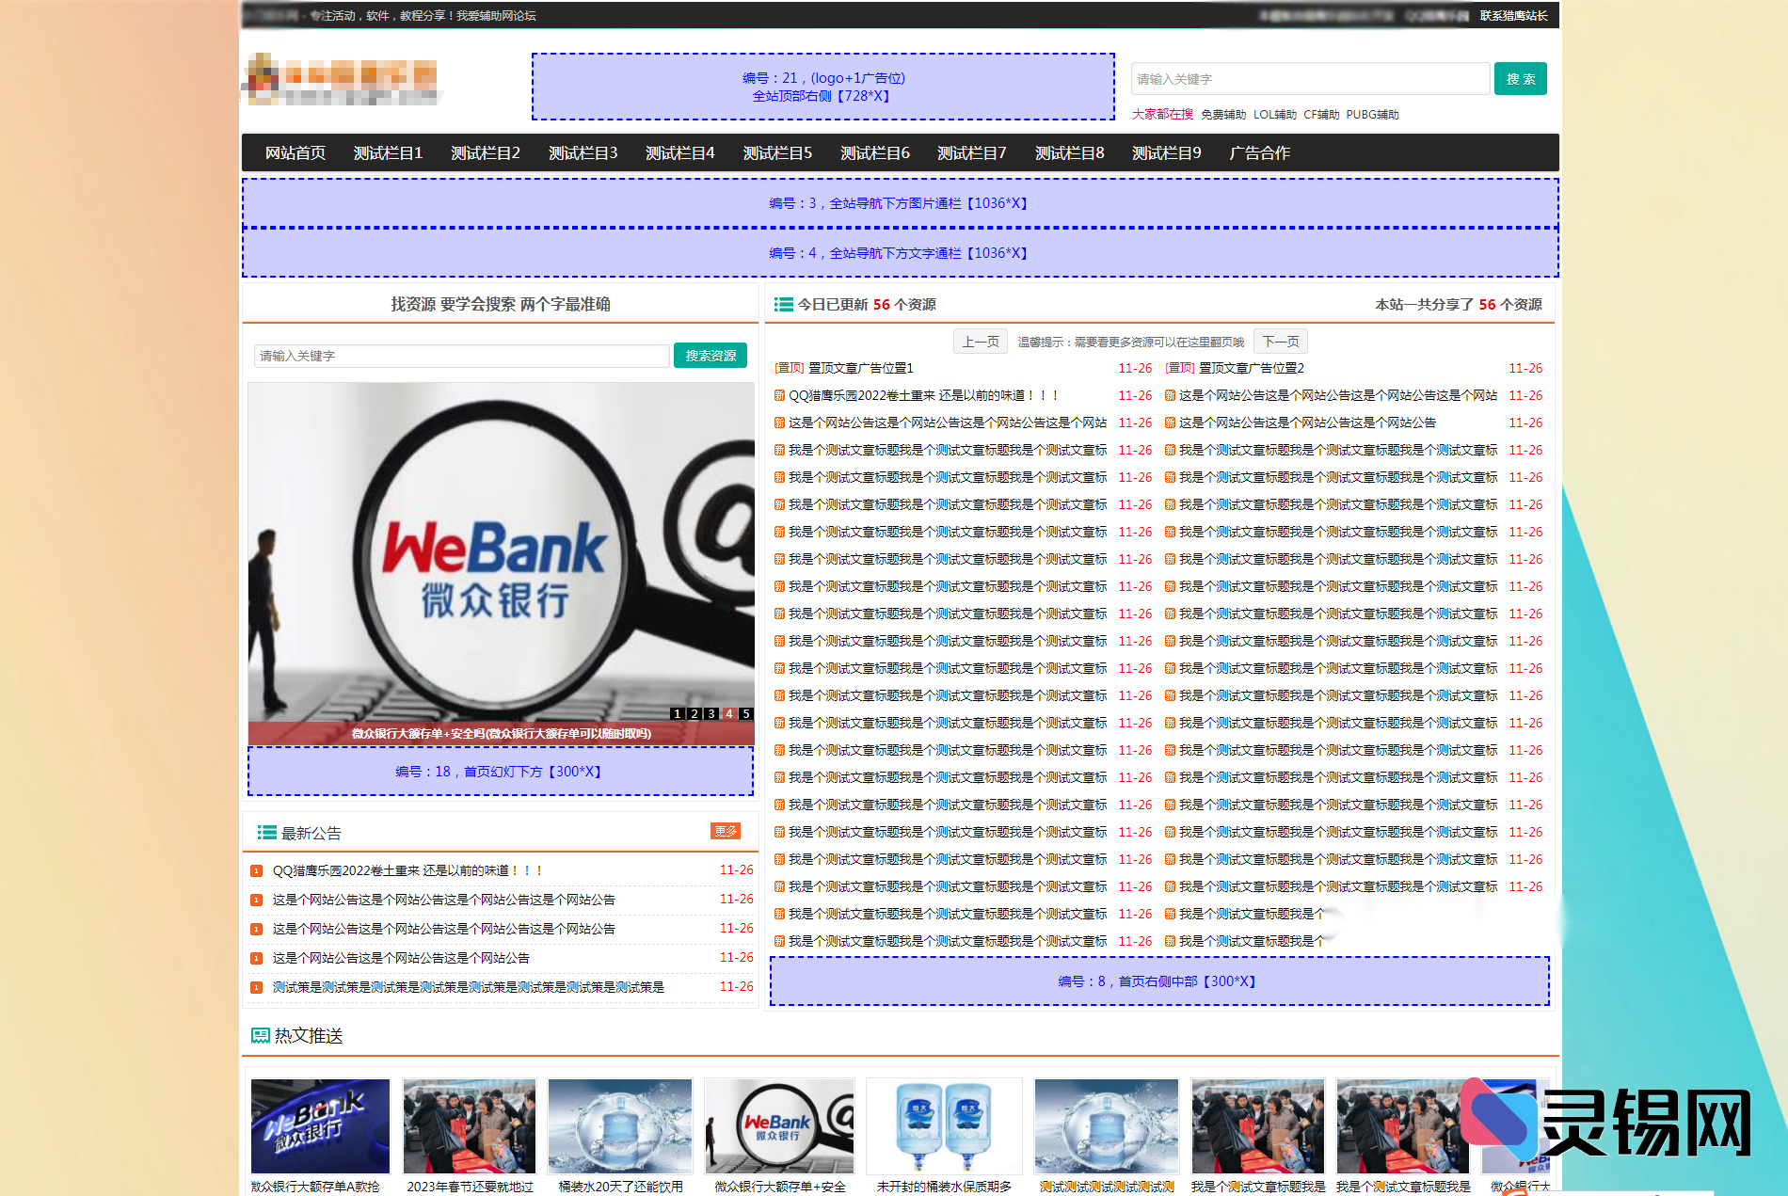This screenshot has width=1788, height=1196.
Task: Click the list icon next to 最新公告
Action: (266, 833)
